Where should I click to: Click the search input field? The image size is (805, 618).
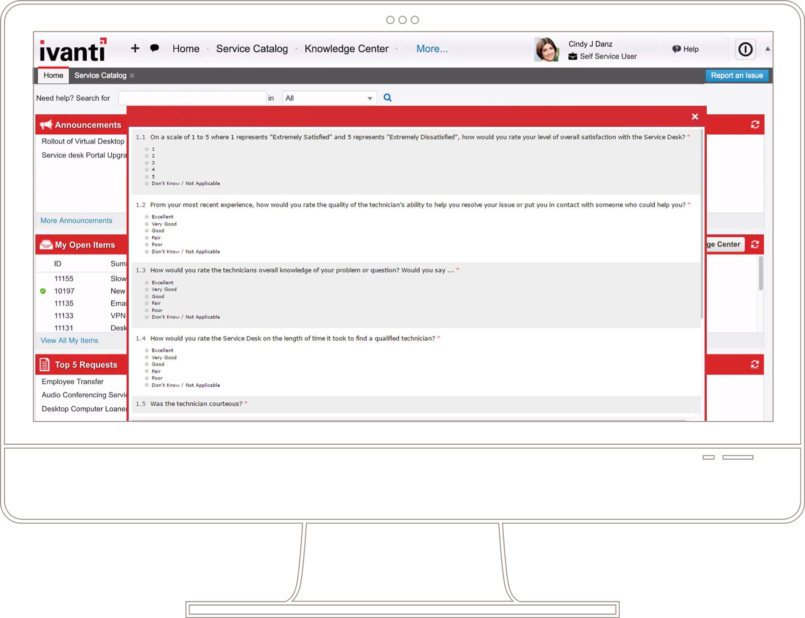[x=192, y=98]
